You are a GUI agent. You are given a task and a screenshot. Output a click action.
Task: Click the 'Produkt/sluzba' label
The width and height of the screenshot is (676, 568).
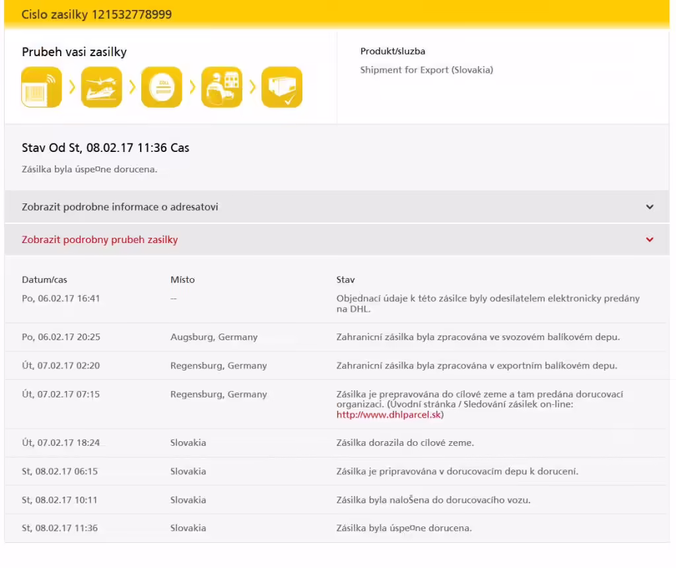pos(393,52)
